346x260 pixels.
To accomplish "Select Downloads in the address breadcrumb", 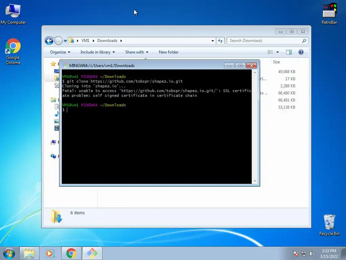I will pyautogui.click(x=107, y=41).
